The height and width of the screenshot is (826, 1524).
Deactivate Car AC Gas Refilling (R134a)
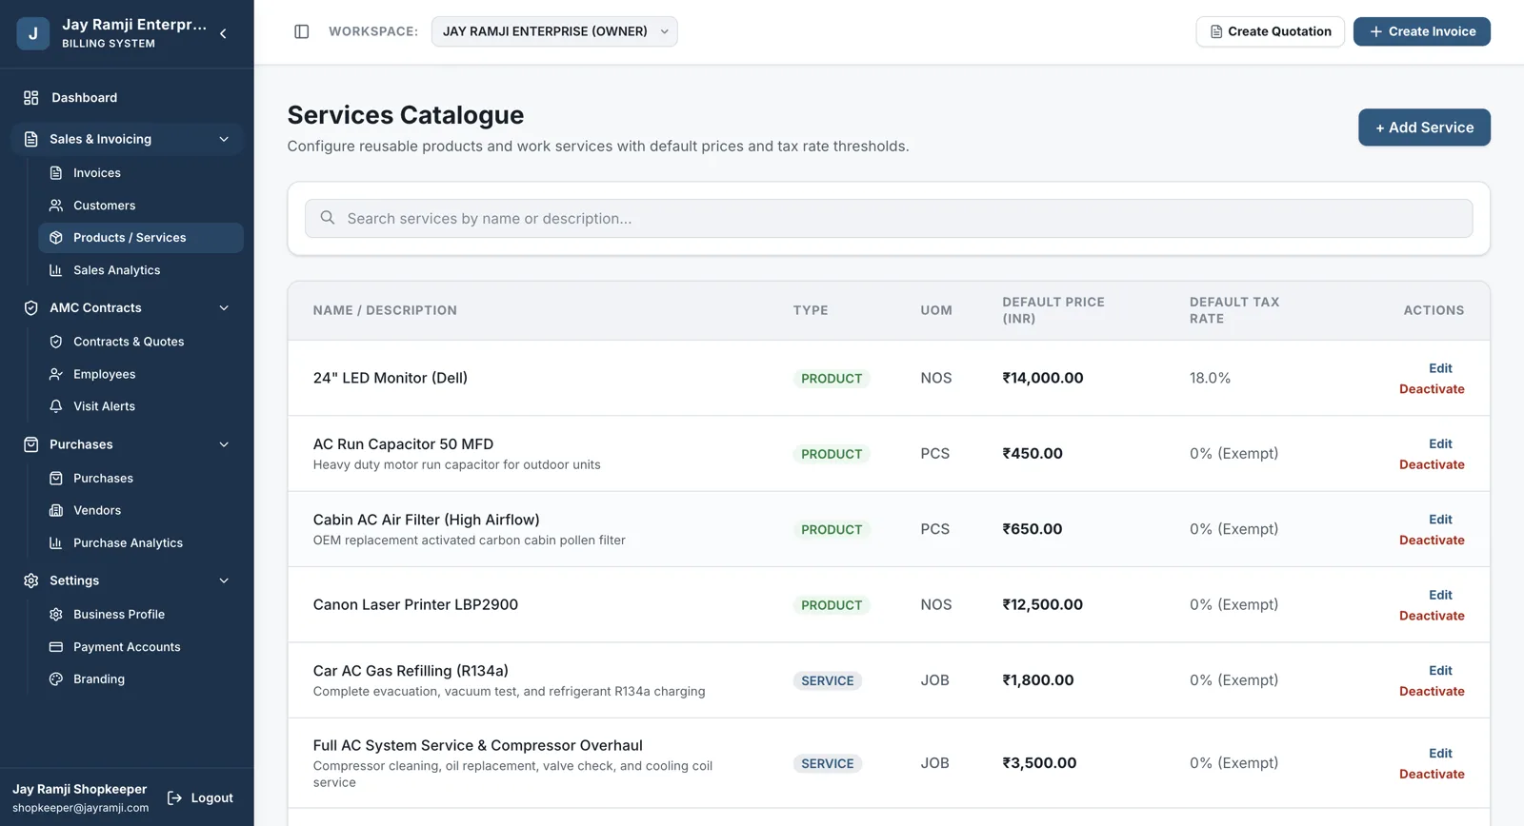[1432, 691]
